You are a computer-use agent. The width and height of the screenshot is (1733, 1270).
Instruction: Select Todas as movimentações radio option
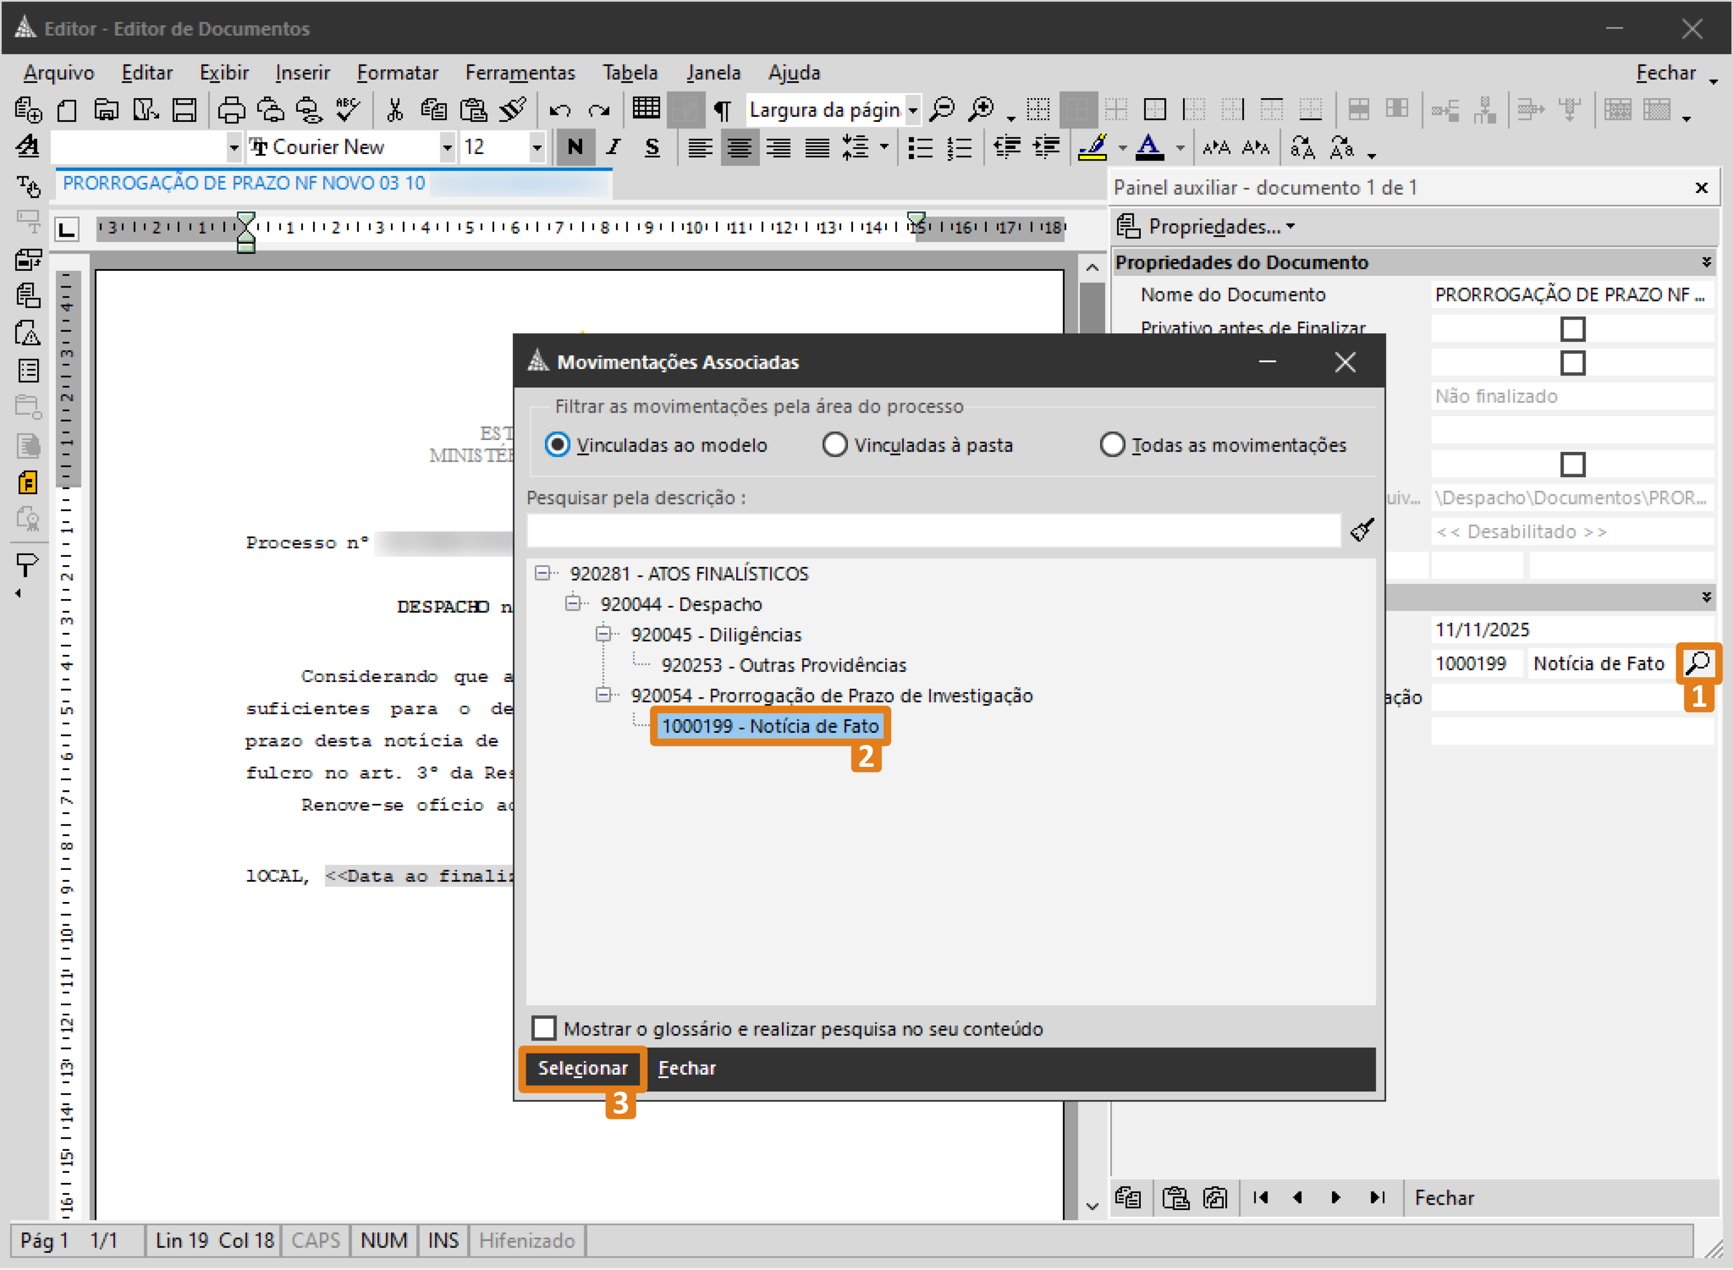pyautogui.click(x=1112, y=444)
